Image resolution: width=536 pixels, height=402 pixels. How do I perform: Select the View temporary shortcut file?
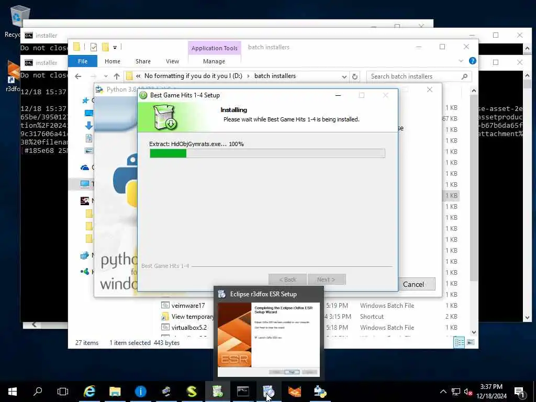pyautogui.click(x=188, y=317)
